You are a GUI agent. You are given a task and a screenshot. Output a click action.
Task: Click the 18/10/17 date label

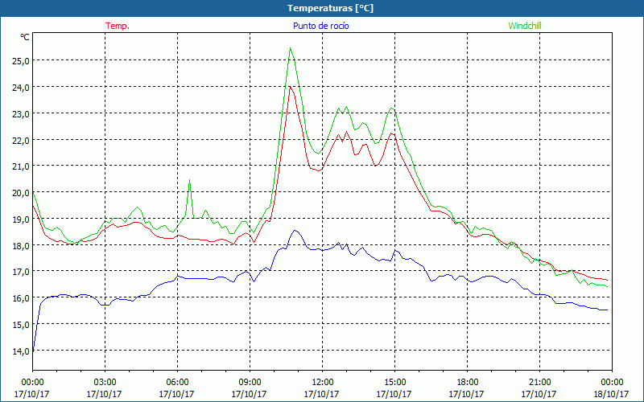click(612, 394)
